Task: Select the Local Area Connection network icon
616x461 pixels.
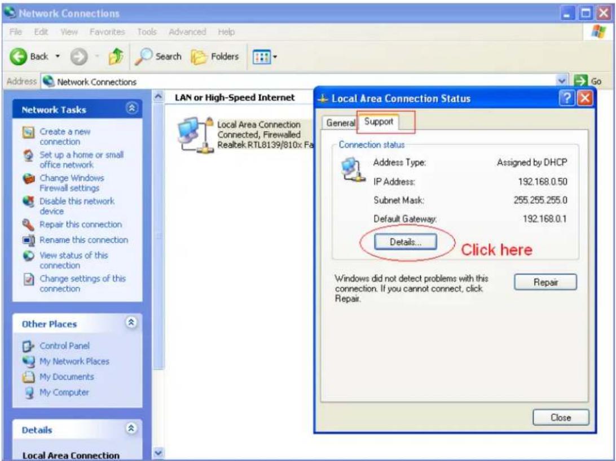Action: [x=195, y=134]
